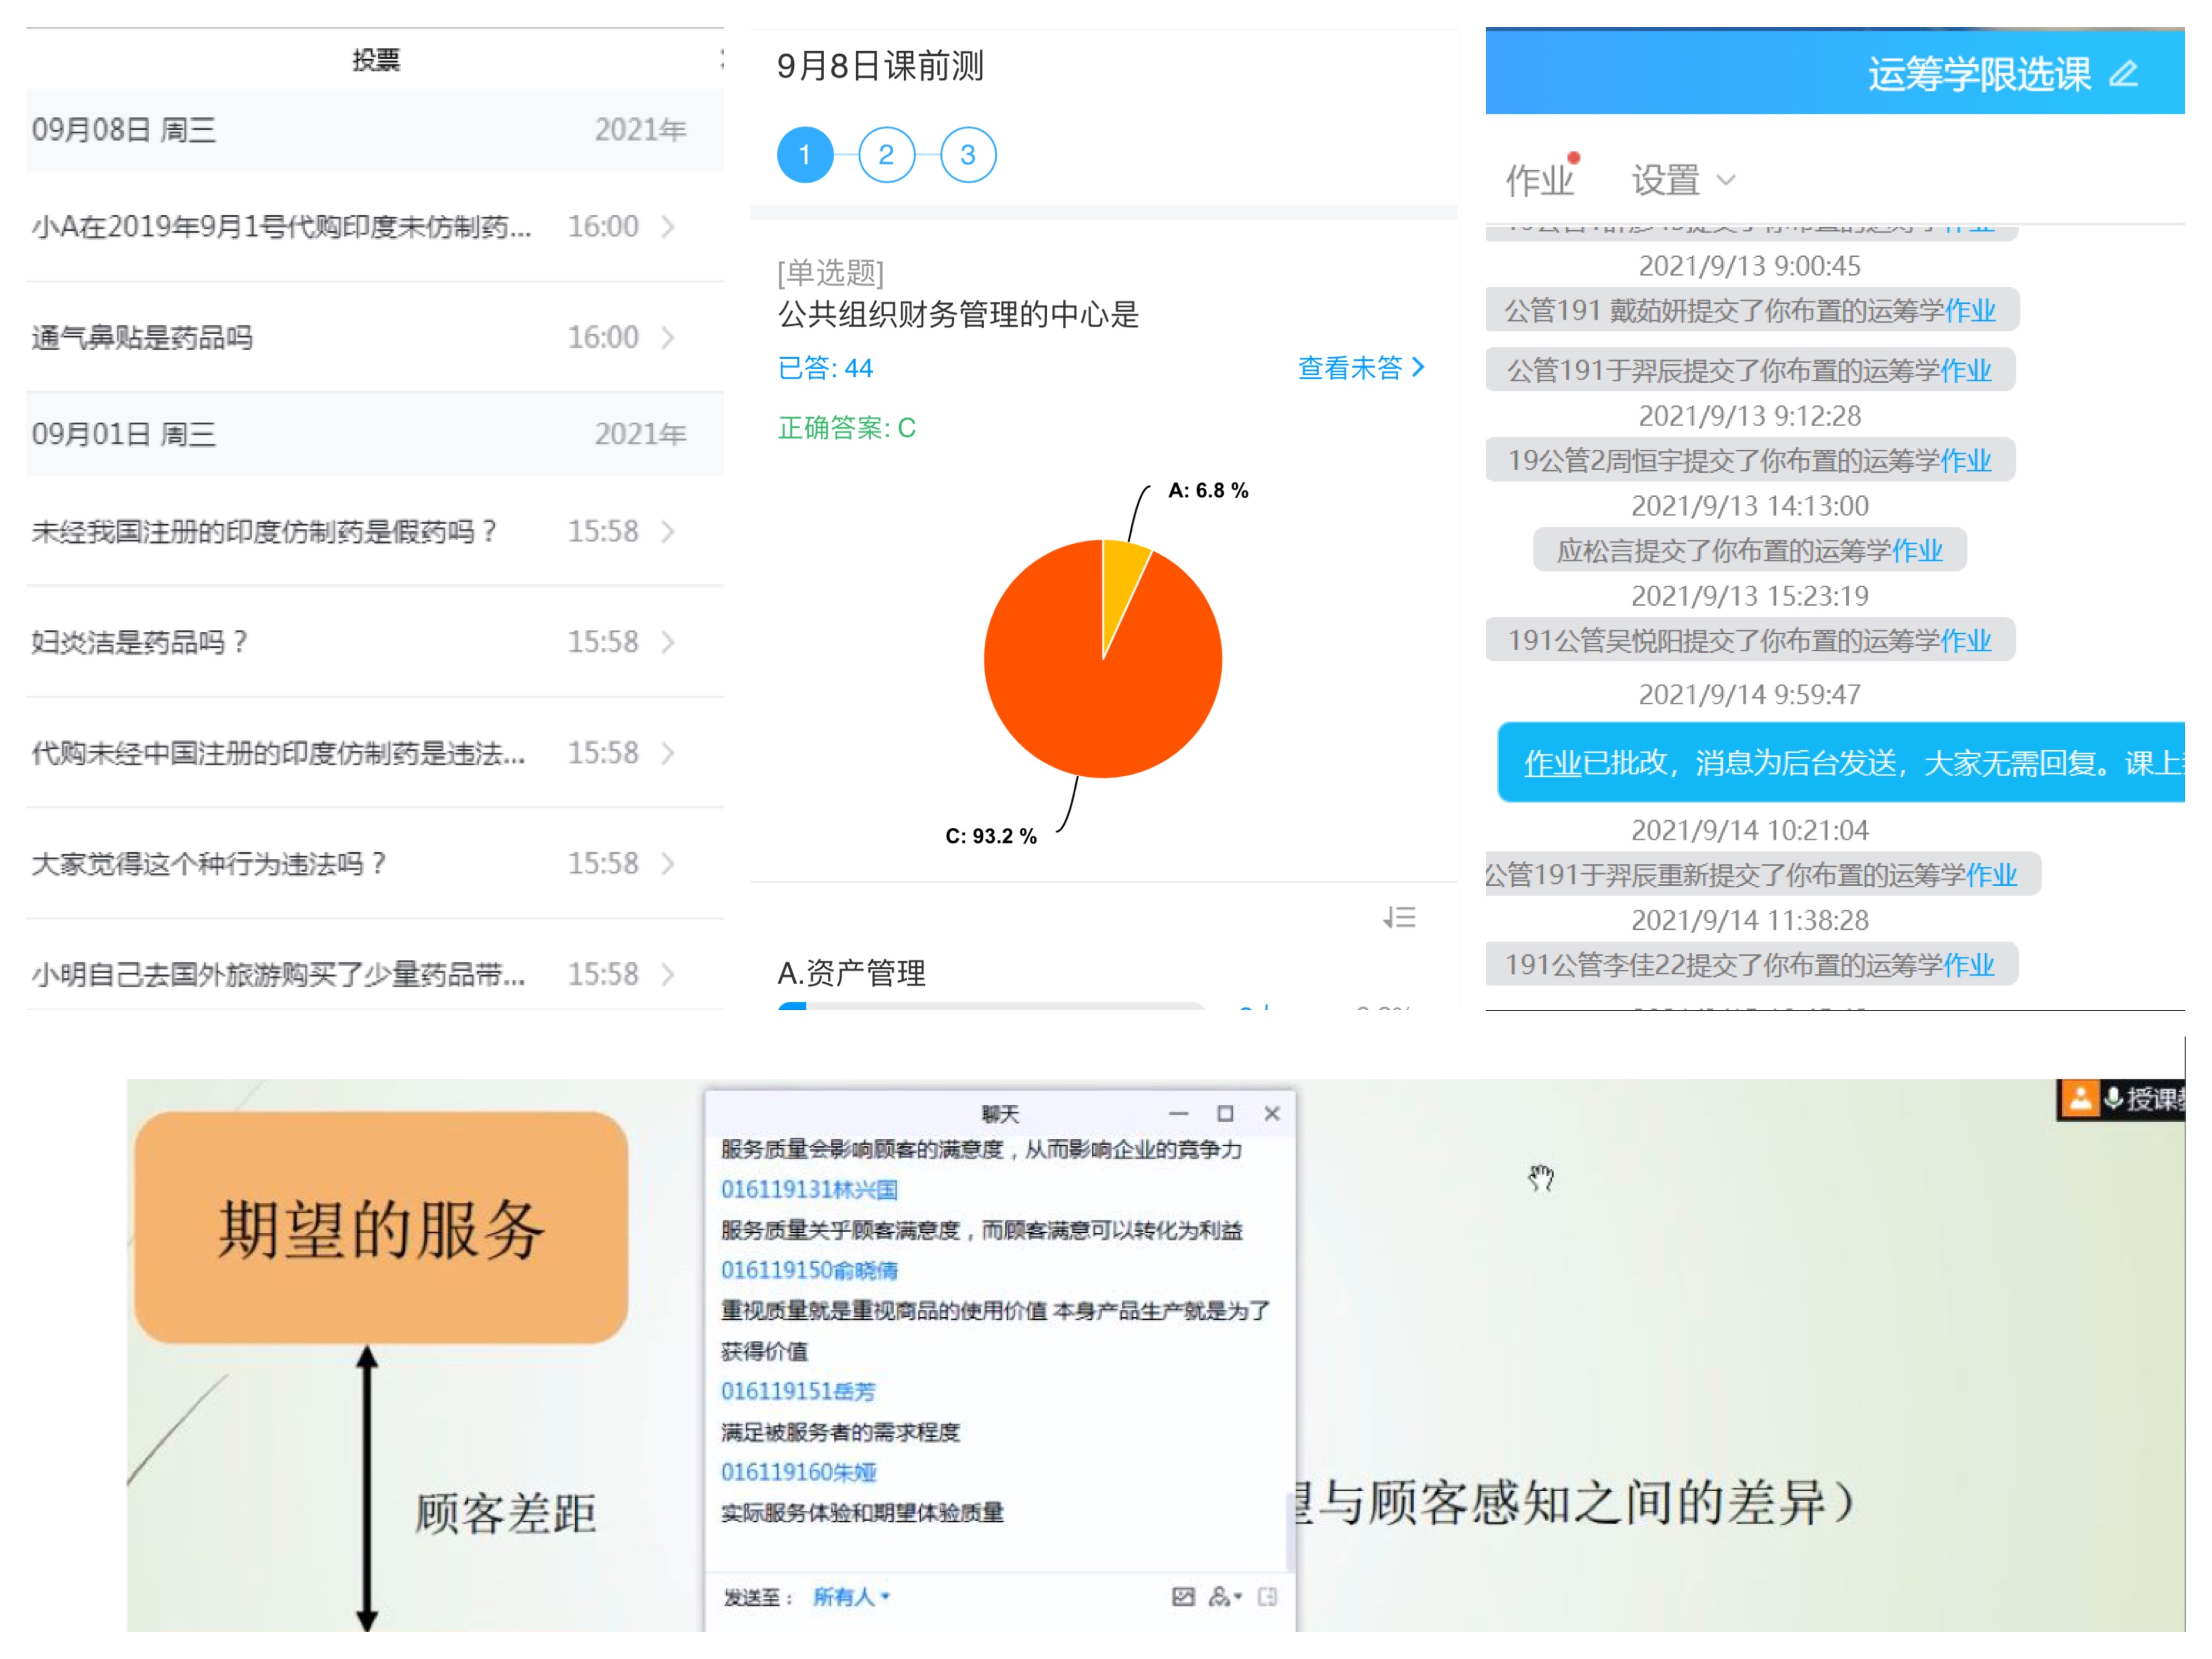Click the microphone icon next to 授课

point(2113,1098)
